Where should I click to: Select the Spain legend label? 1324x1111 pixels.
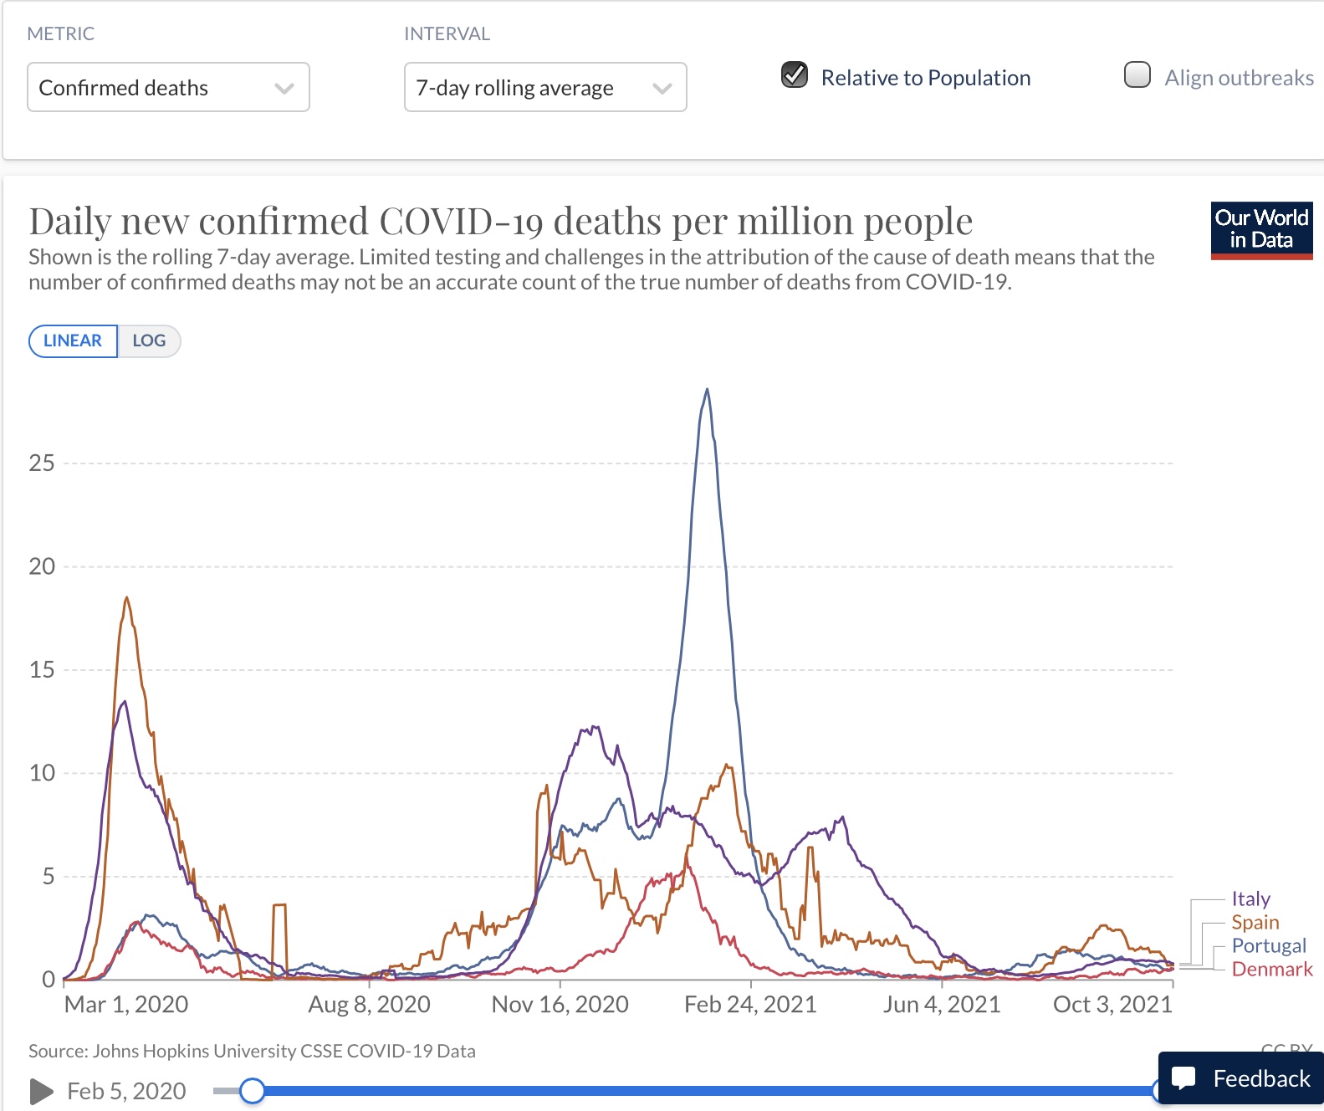1255,922
